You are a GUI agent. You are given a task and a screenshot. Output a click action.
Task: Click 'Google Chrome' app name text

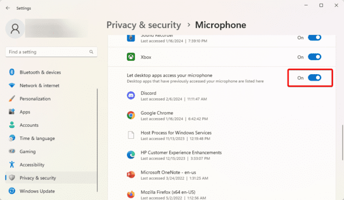[x=157, y=113]
